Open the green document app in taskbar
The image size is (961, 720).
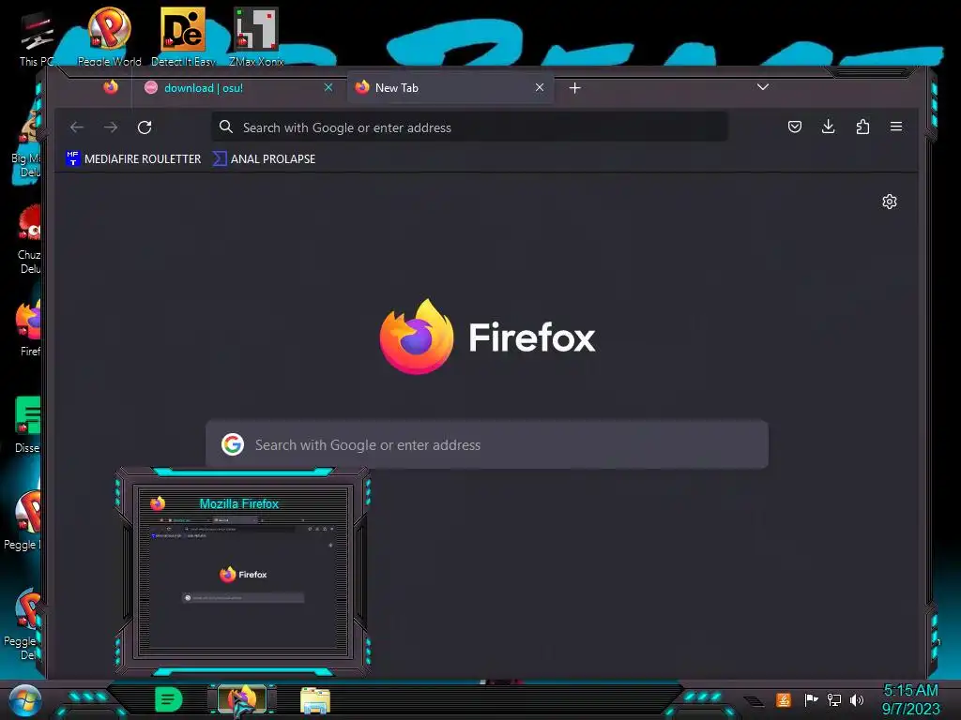point(168,699)
